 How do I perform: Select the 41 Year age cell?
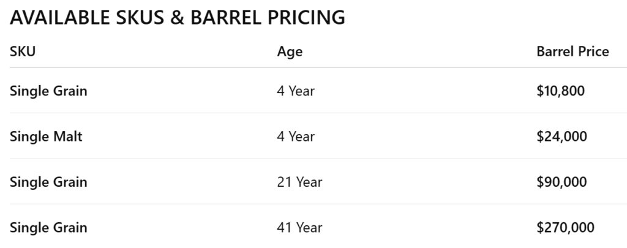299,228
